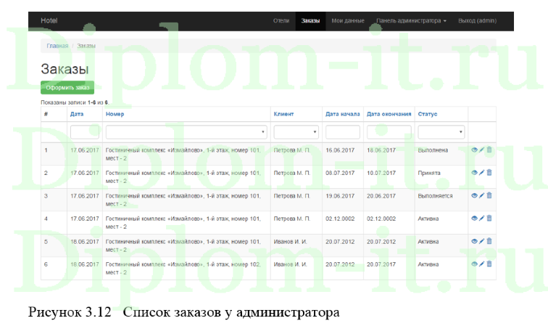The height and width of the screenshot is (334, 548).
Task: Delete order 6 with the trash icon
Action: tap(489, 264)
